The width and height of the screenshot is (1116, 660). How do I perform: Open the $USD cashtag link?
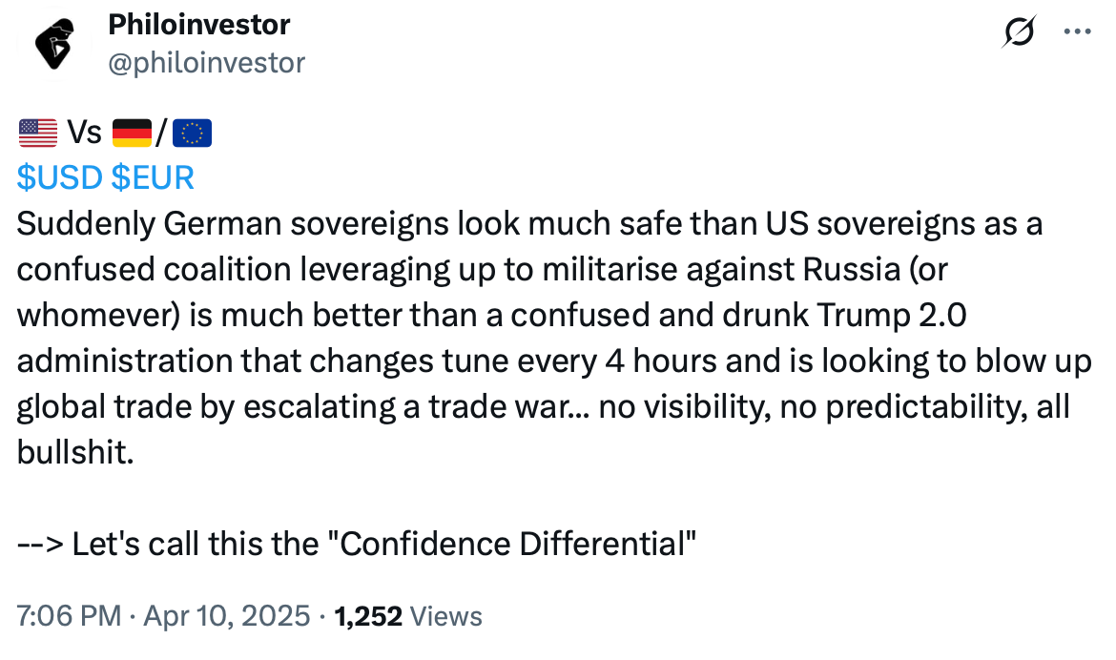pos(60,177)
